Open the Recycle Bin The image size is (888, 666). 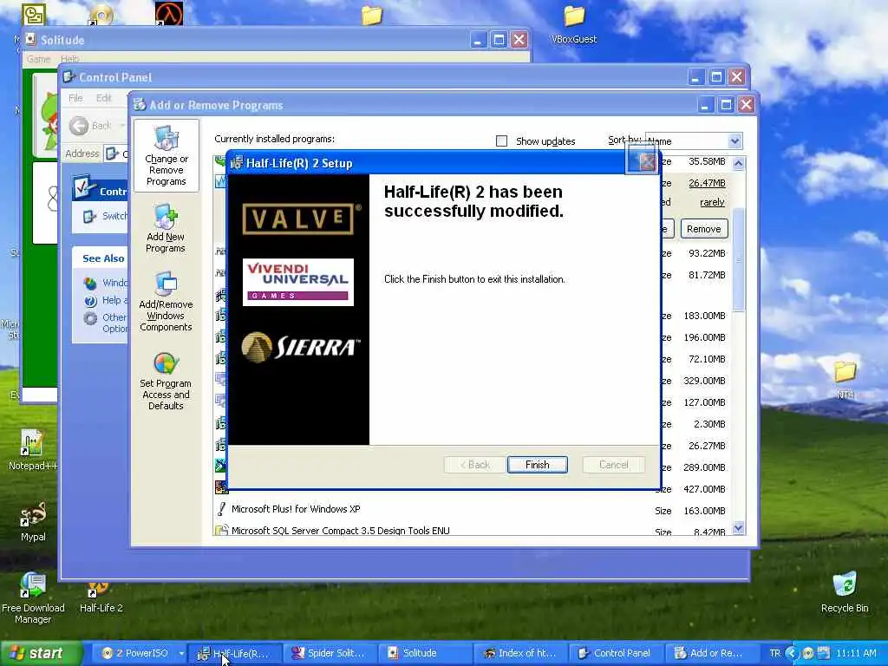tap(845, 592)
